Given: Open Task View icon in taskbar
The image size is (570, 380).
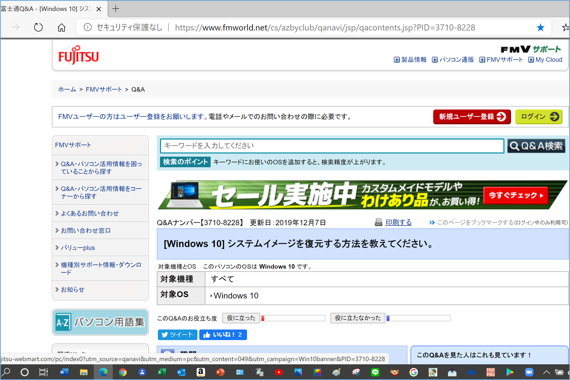Looking at the screenshot, I should (44, 372).
